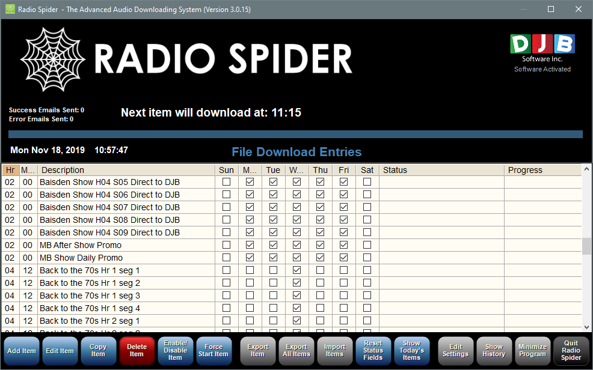Show today's items

411,351
